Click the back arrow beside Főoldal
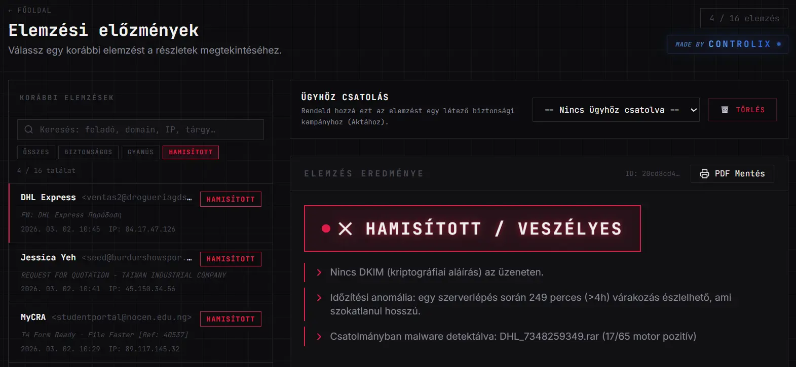This screenshot has width=796, height=367. 11,10
